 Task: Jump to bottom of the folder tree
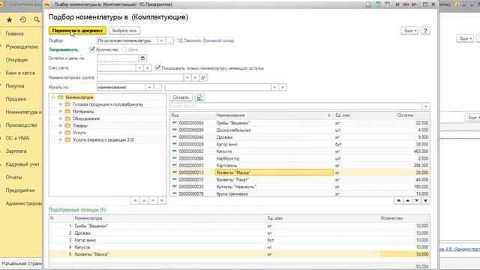tap(162, 200)
